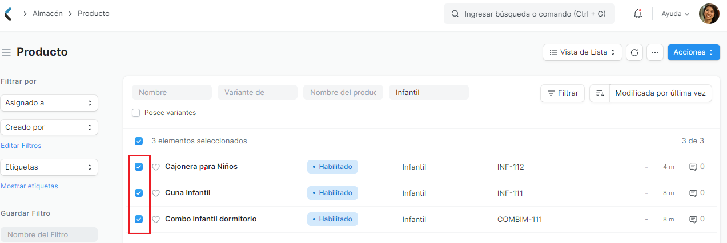Open the Ayuda menu
The height and width of the screenshot is (243, 727).
(x=676, y=14)
